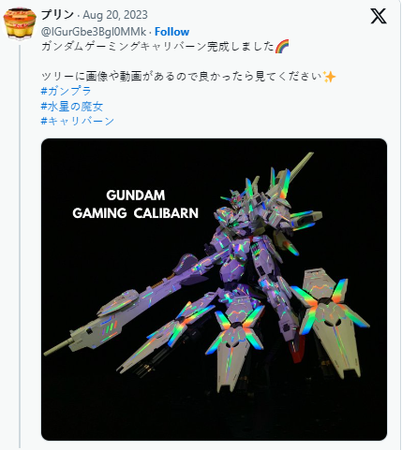Open the pudding profile picture avatar
Screen dimensions: 402x450
[x=20, y=24]
